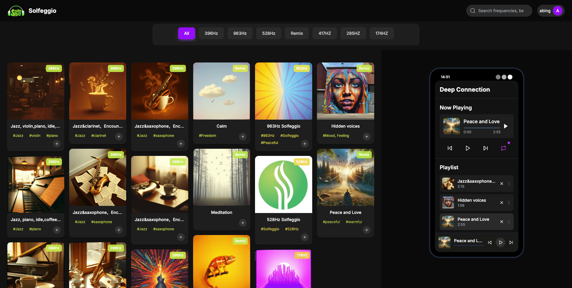Add Jazz&clarinet track with plus icon

coord(119,137)
